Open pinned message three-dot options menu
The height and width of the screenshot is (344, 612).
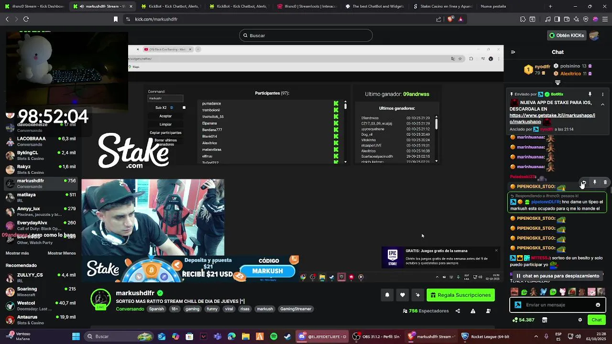[602, 94]
